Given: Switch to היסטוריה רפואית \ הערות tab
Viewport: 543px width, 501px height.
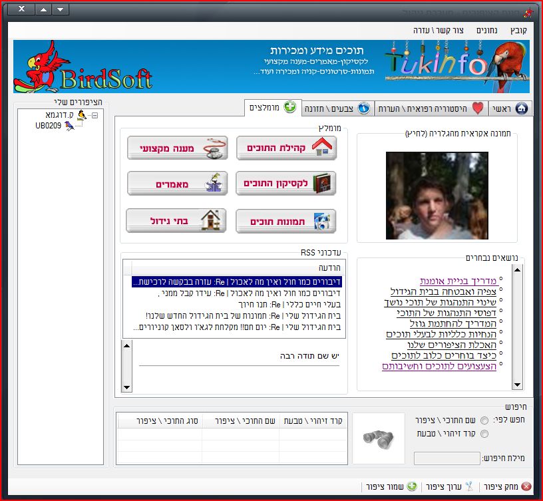Looking at the screenshot, I should (x=431, y=108).
